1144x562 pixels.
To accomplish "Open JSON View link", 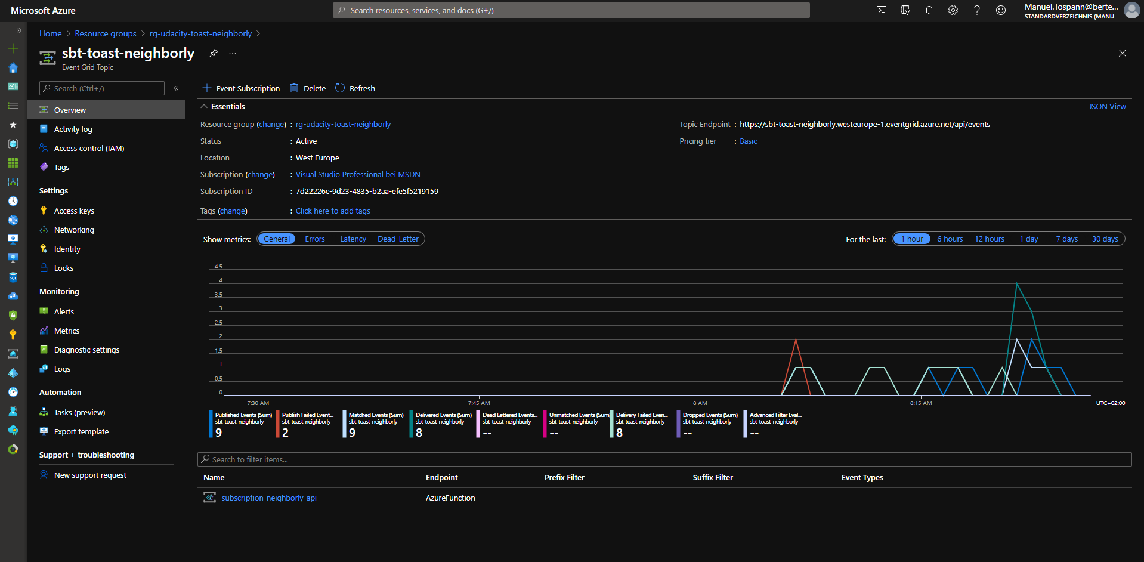I will point(1107,107).
